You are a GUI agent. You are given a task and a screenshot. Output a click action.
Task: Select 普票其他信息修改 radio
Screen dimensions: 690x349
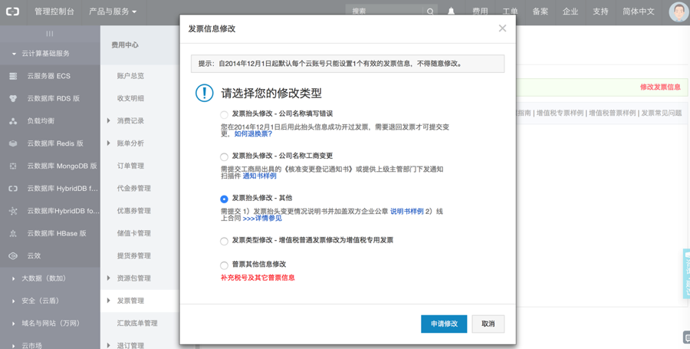224,265
